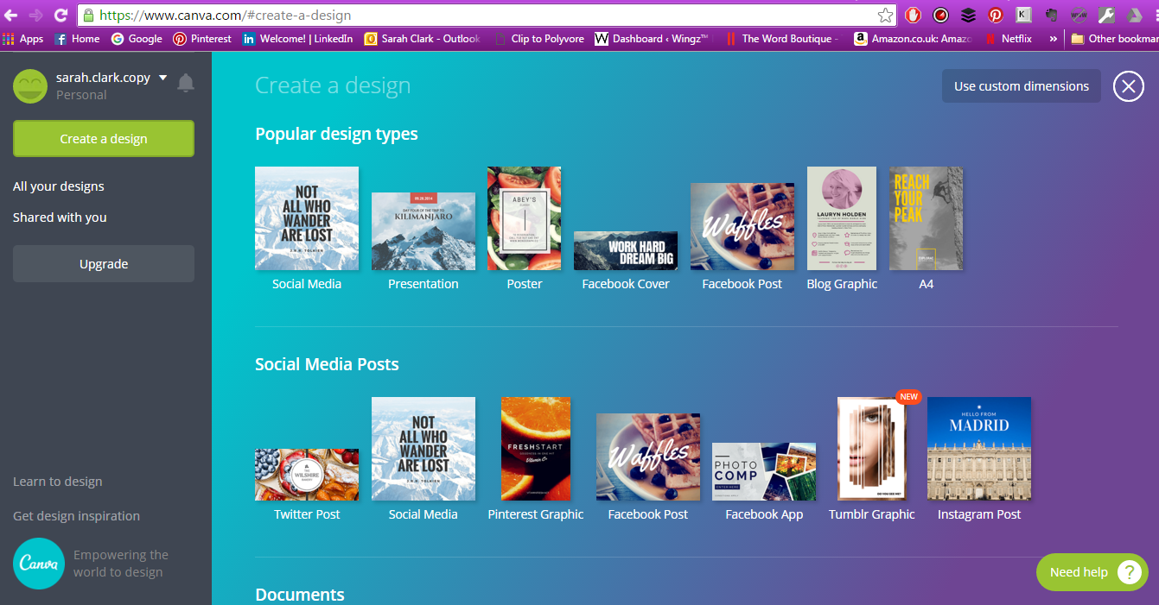The height and width of the screenshot is (605, 1159).
Task: Expand the sarah.clark.copy account dropdown arrow
Action: pos(162,78)
